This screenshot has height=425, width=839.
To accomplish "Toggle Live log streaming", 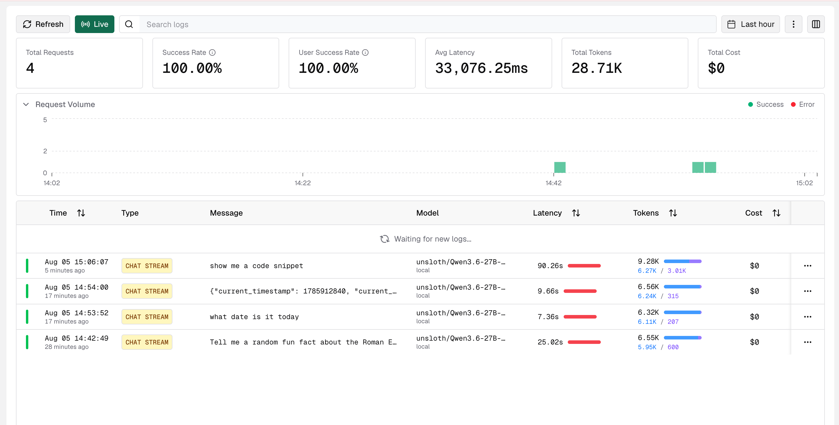I will coord(94,24).
